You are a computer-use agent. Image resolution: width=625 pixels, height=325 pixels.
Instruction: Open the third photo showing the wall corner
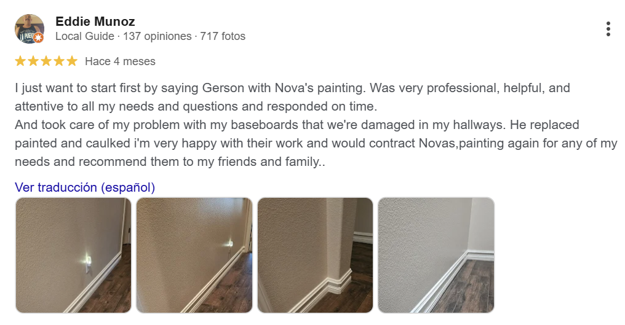coord(315,255)
